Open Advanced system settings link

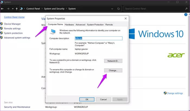[17, 38]
